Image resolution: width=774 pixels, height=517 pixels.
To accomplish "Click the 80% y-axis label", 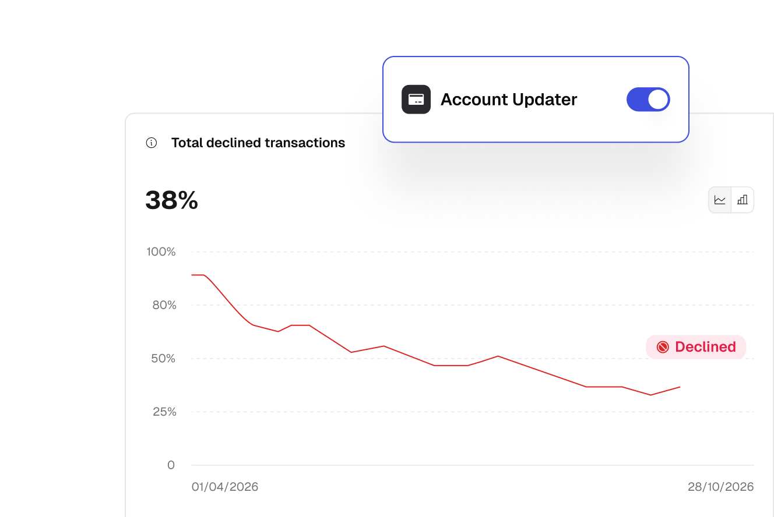I will pos(164,305).
